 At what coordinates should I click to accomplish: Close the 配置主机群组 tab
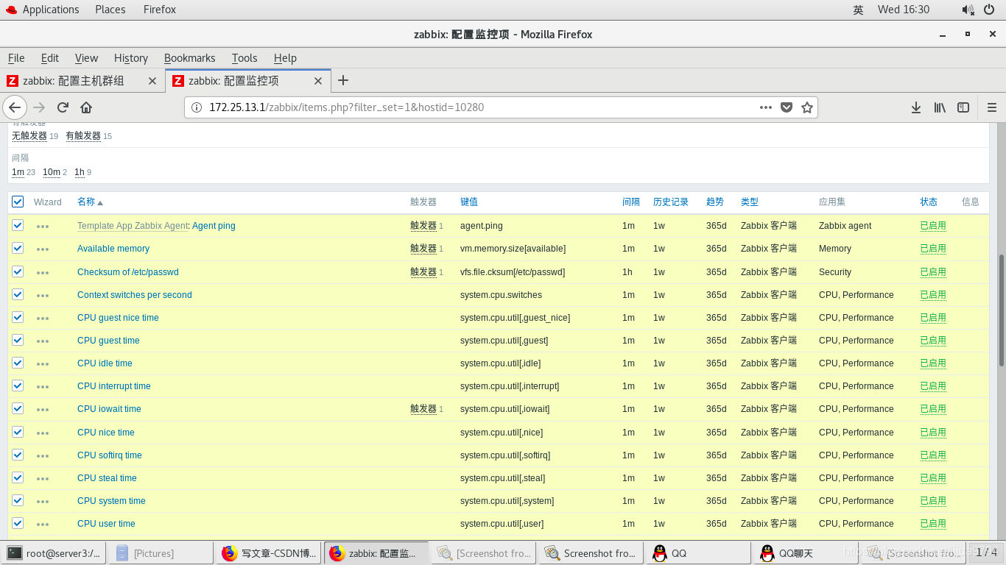pyautogui.click(x=152, y=81)
